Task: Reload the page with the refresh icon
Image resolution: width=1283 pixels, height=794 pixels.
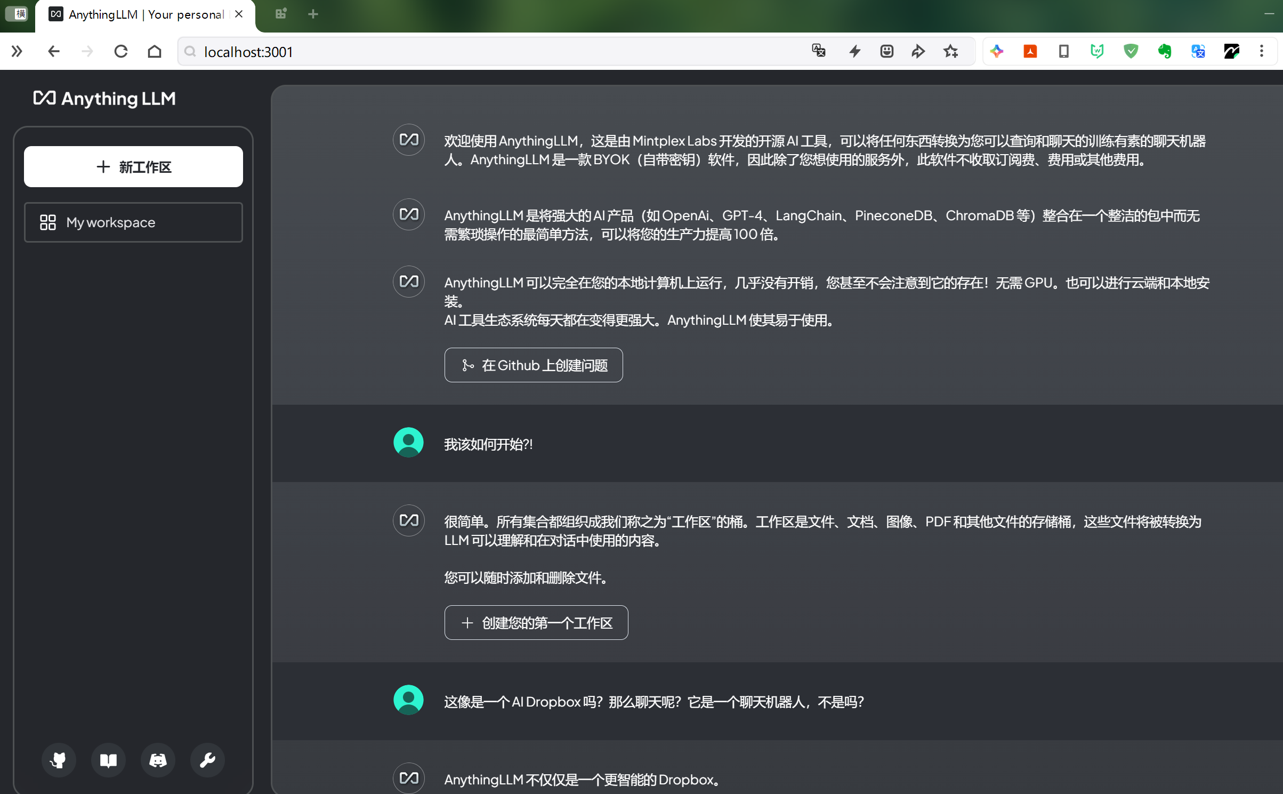Action: pyautogui.click(x=121, y=52)
